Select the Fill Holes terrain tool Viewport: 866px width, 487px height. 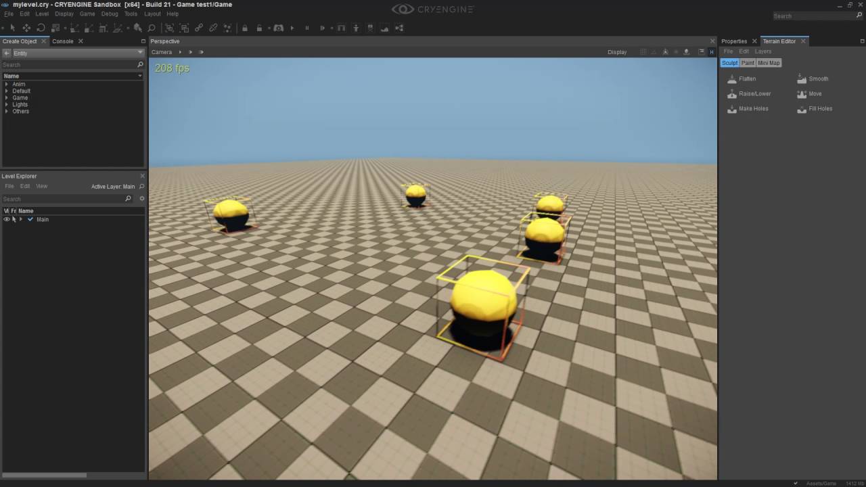pyautogui.click(x=815, y=108)
